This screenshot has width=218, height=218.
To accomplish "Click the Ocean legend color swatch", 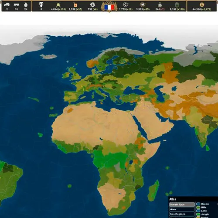I will [x=198, y=204].
